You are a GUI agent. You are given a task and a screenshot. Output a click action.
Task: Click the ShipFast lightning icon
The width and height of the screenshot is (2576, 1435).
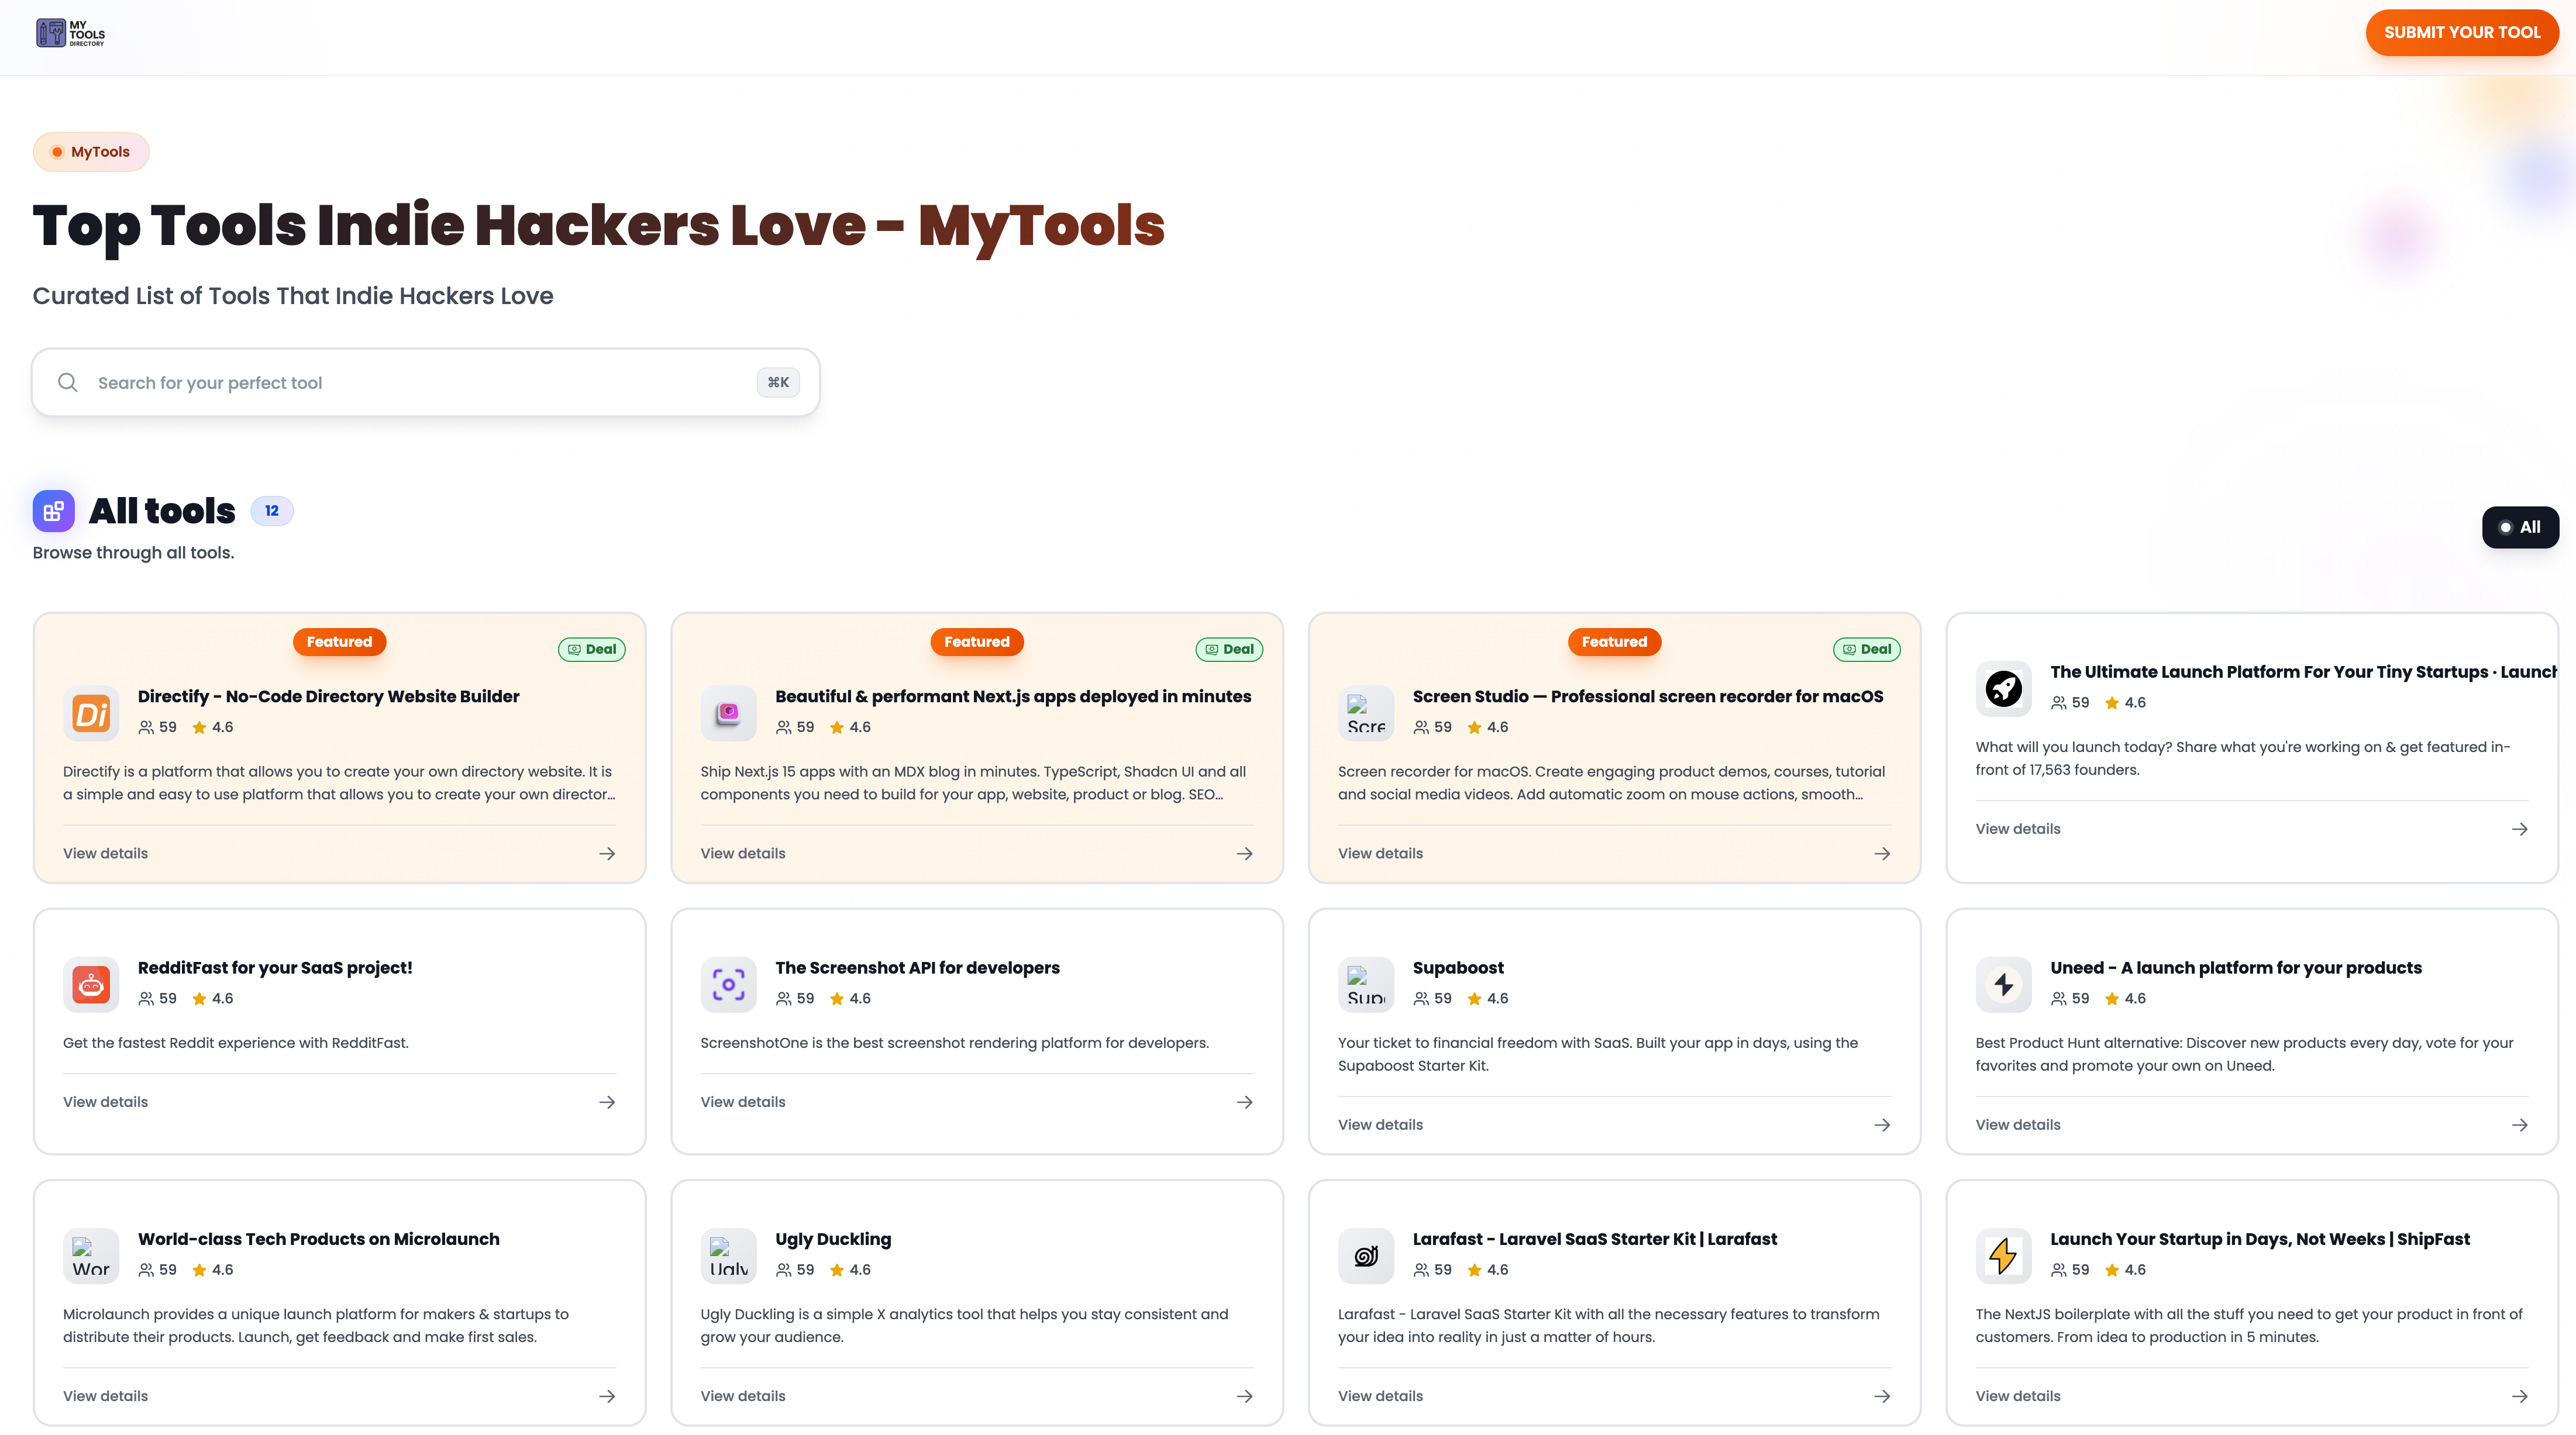point(2003,1255)
